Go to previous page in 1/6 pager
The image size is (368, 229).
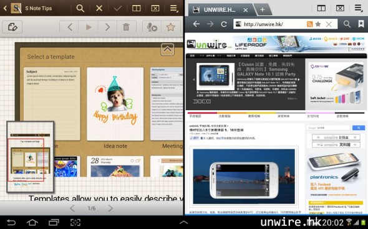pyautogui.click(x=72, y=208)
